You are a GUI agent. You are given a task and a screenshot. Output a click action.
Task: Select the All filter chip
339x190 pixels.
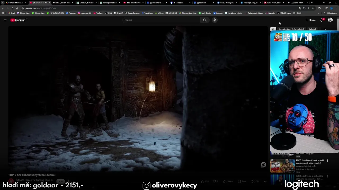(x=273, y=29)
